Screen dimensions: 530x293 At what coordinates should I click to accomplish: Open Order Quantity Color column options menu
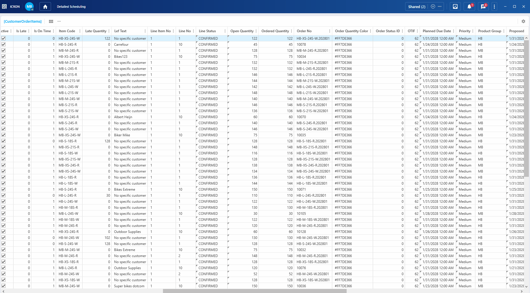tap(370, 31)
